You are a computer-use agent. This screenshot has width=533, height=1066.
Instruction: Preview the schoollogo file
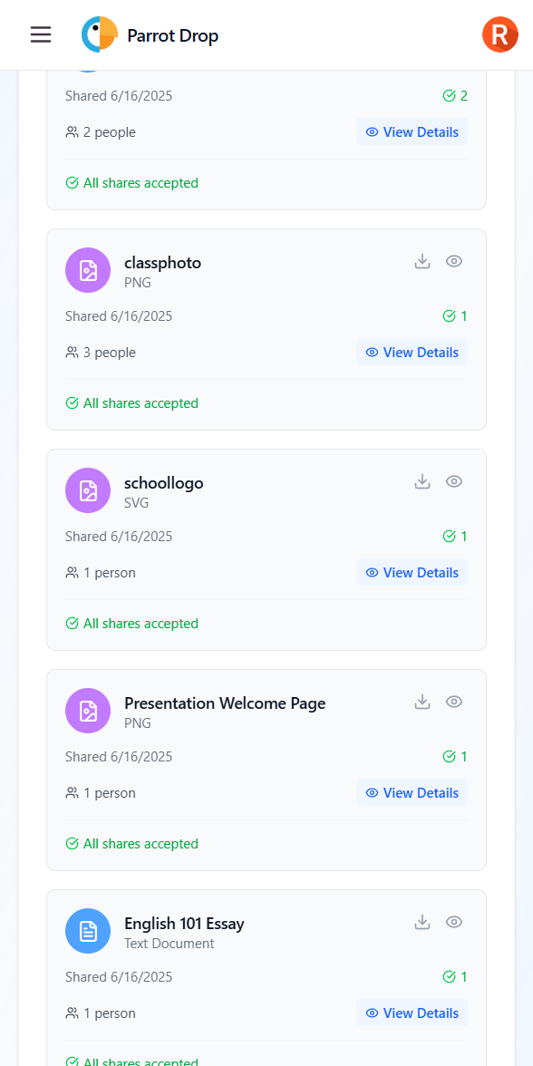454,481
